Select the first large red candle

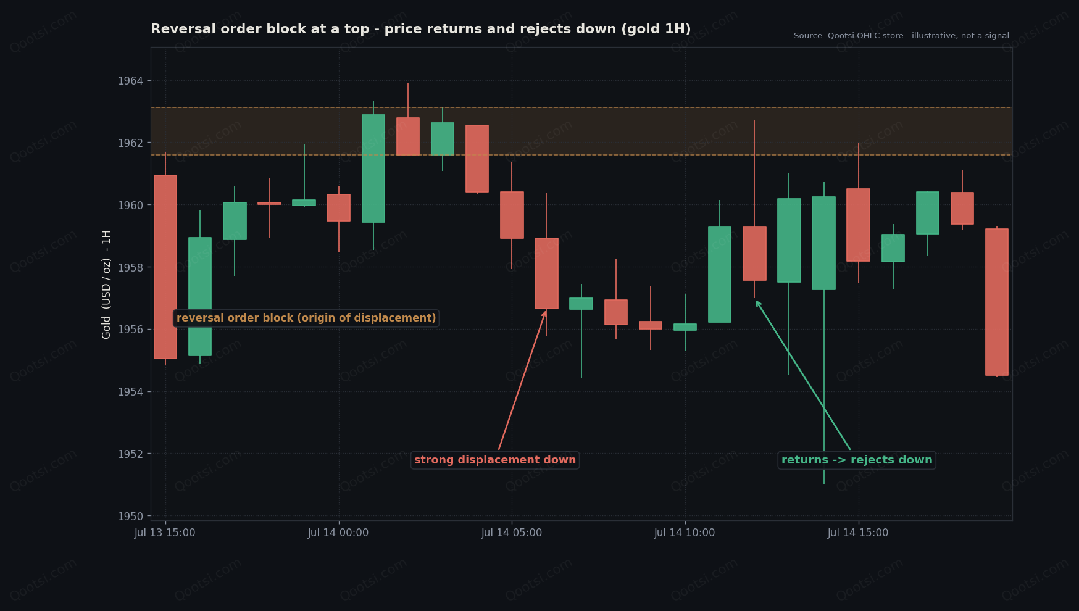(x=165, y=267)
